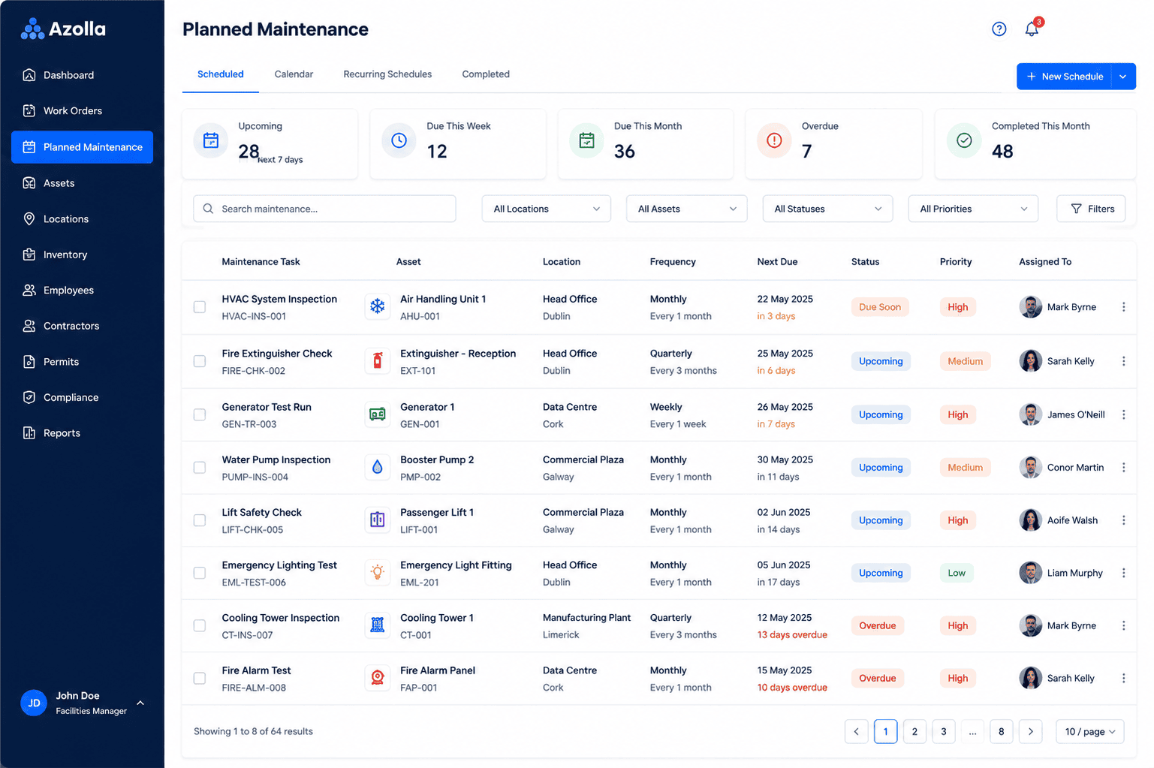The width and height of the screenshot is (1154, 768).
Task: Open row actions for Lift Safety Check
Action: point(1123,520)
